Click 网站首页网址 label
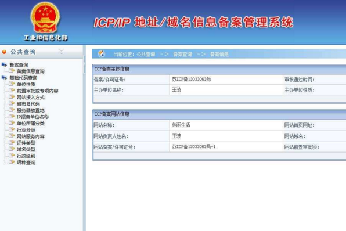Screen dimensions: 346x231 pos(300,125)
